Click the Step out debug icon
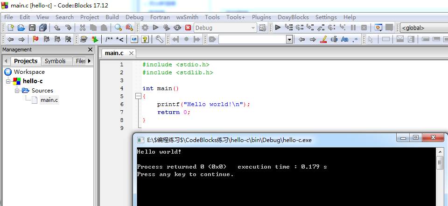The image size is (448, 206). 321,28
